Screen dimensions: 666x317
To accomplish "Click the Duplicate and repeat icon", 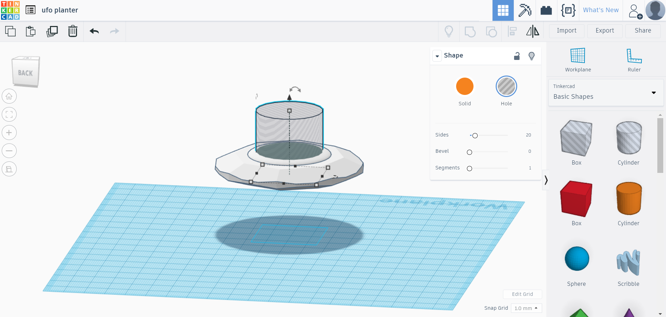I will click(52, 31).
